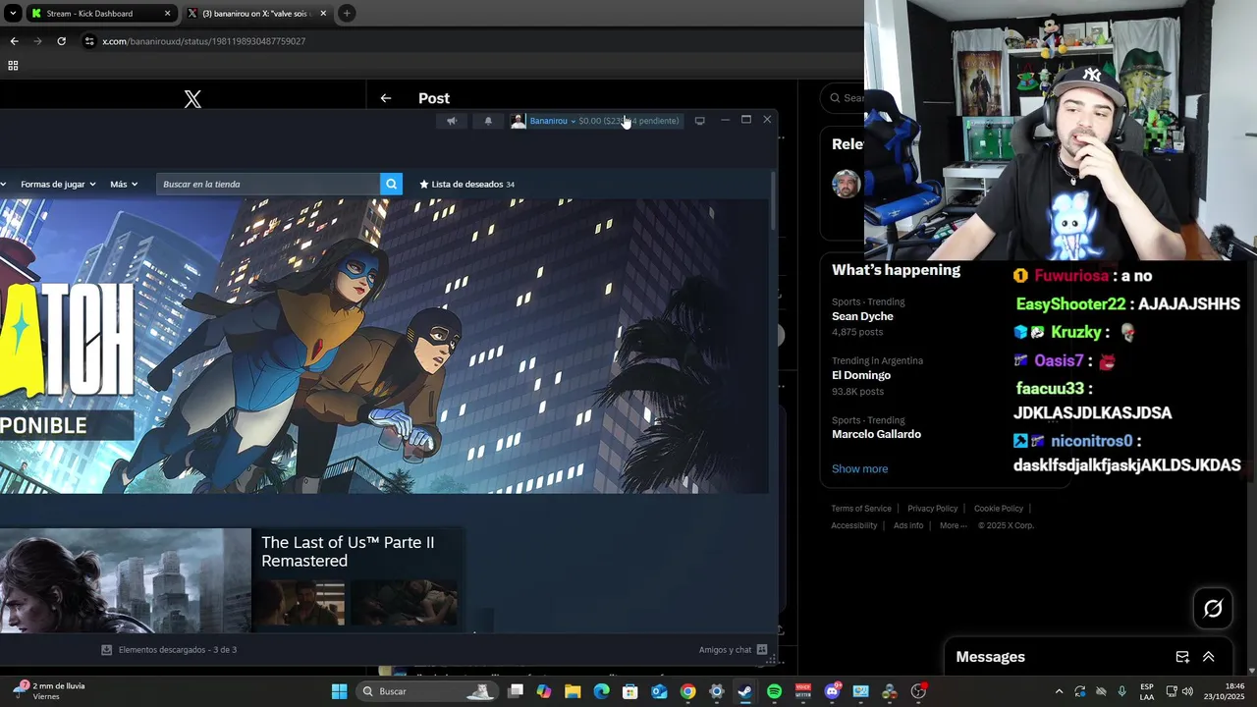
Task: Click the x.com address bar URL
Action: 204,41
